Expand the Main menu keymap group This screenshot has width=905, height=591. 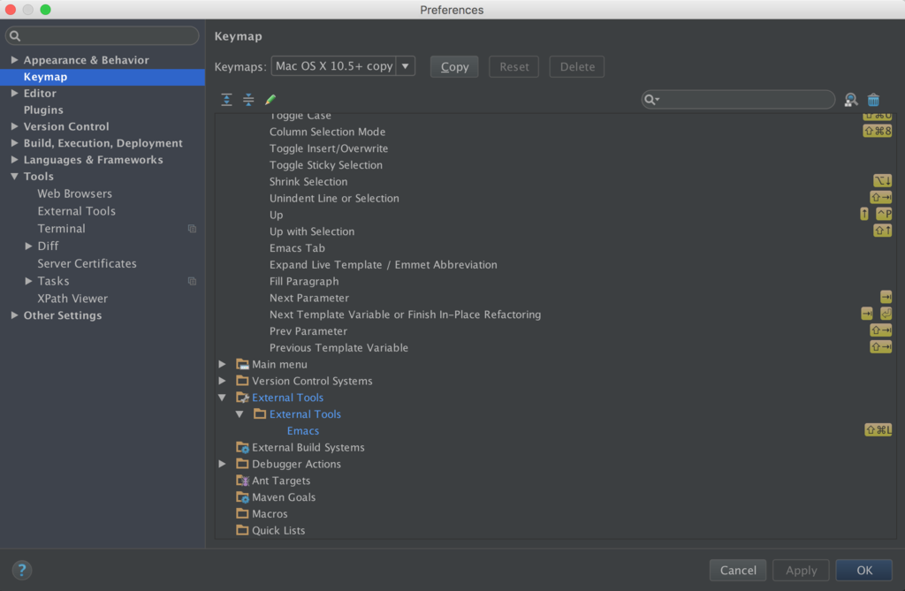(222, 364)
